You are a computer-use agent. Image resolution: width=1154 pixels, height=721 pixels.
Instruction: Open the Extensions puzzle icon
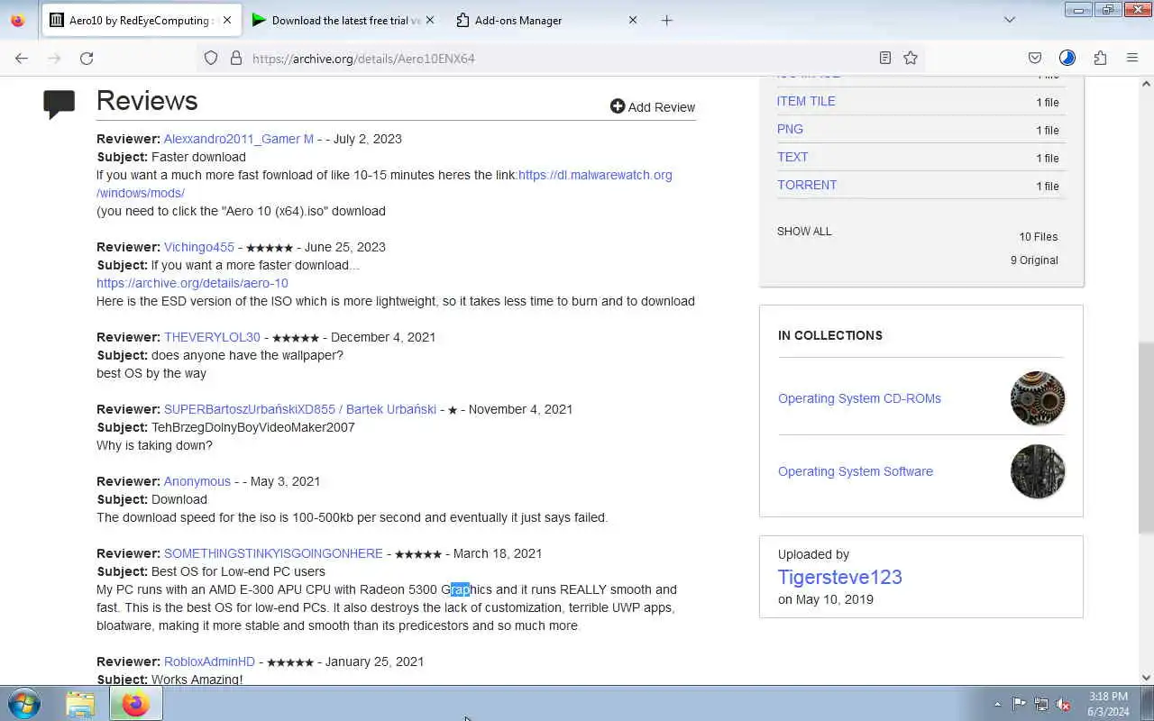(1100, 58)
